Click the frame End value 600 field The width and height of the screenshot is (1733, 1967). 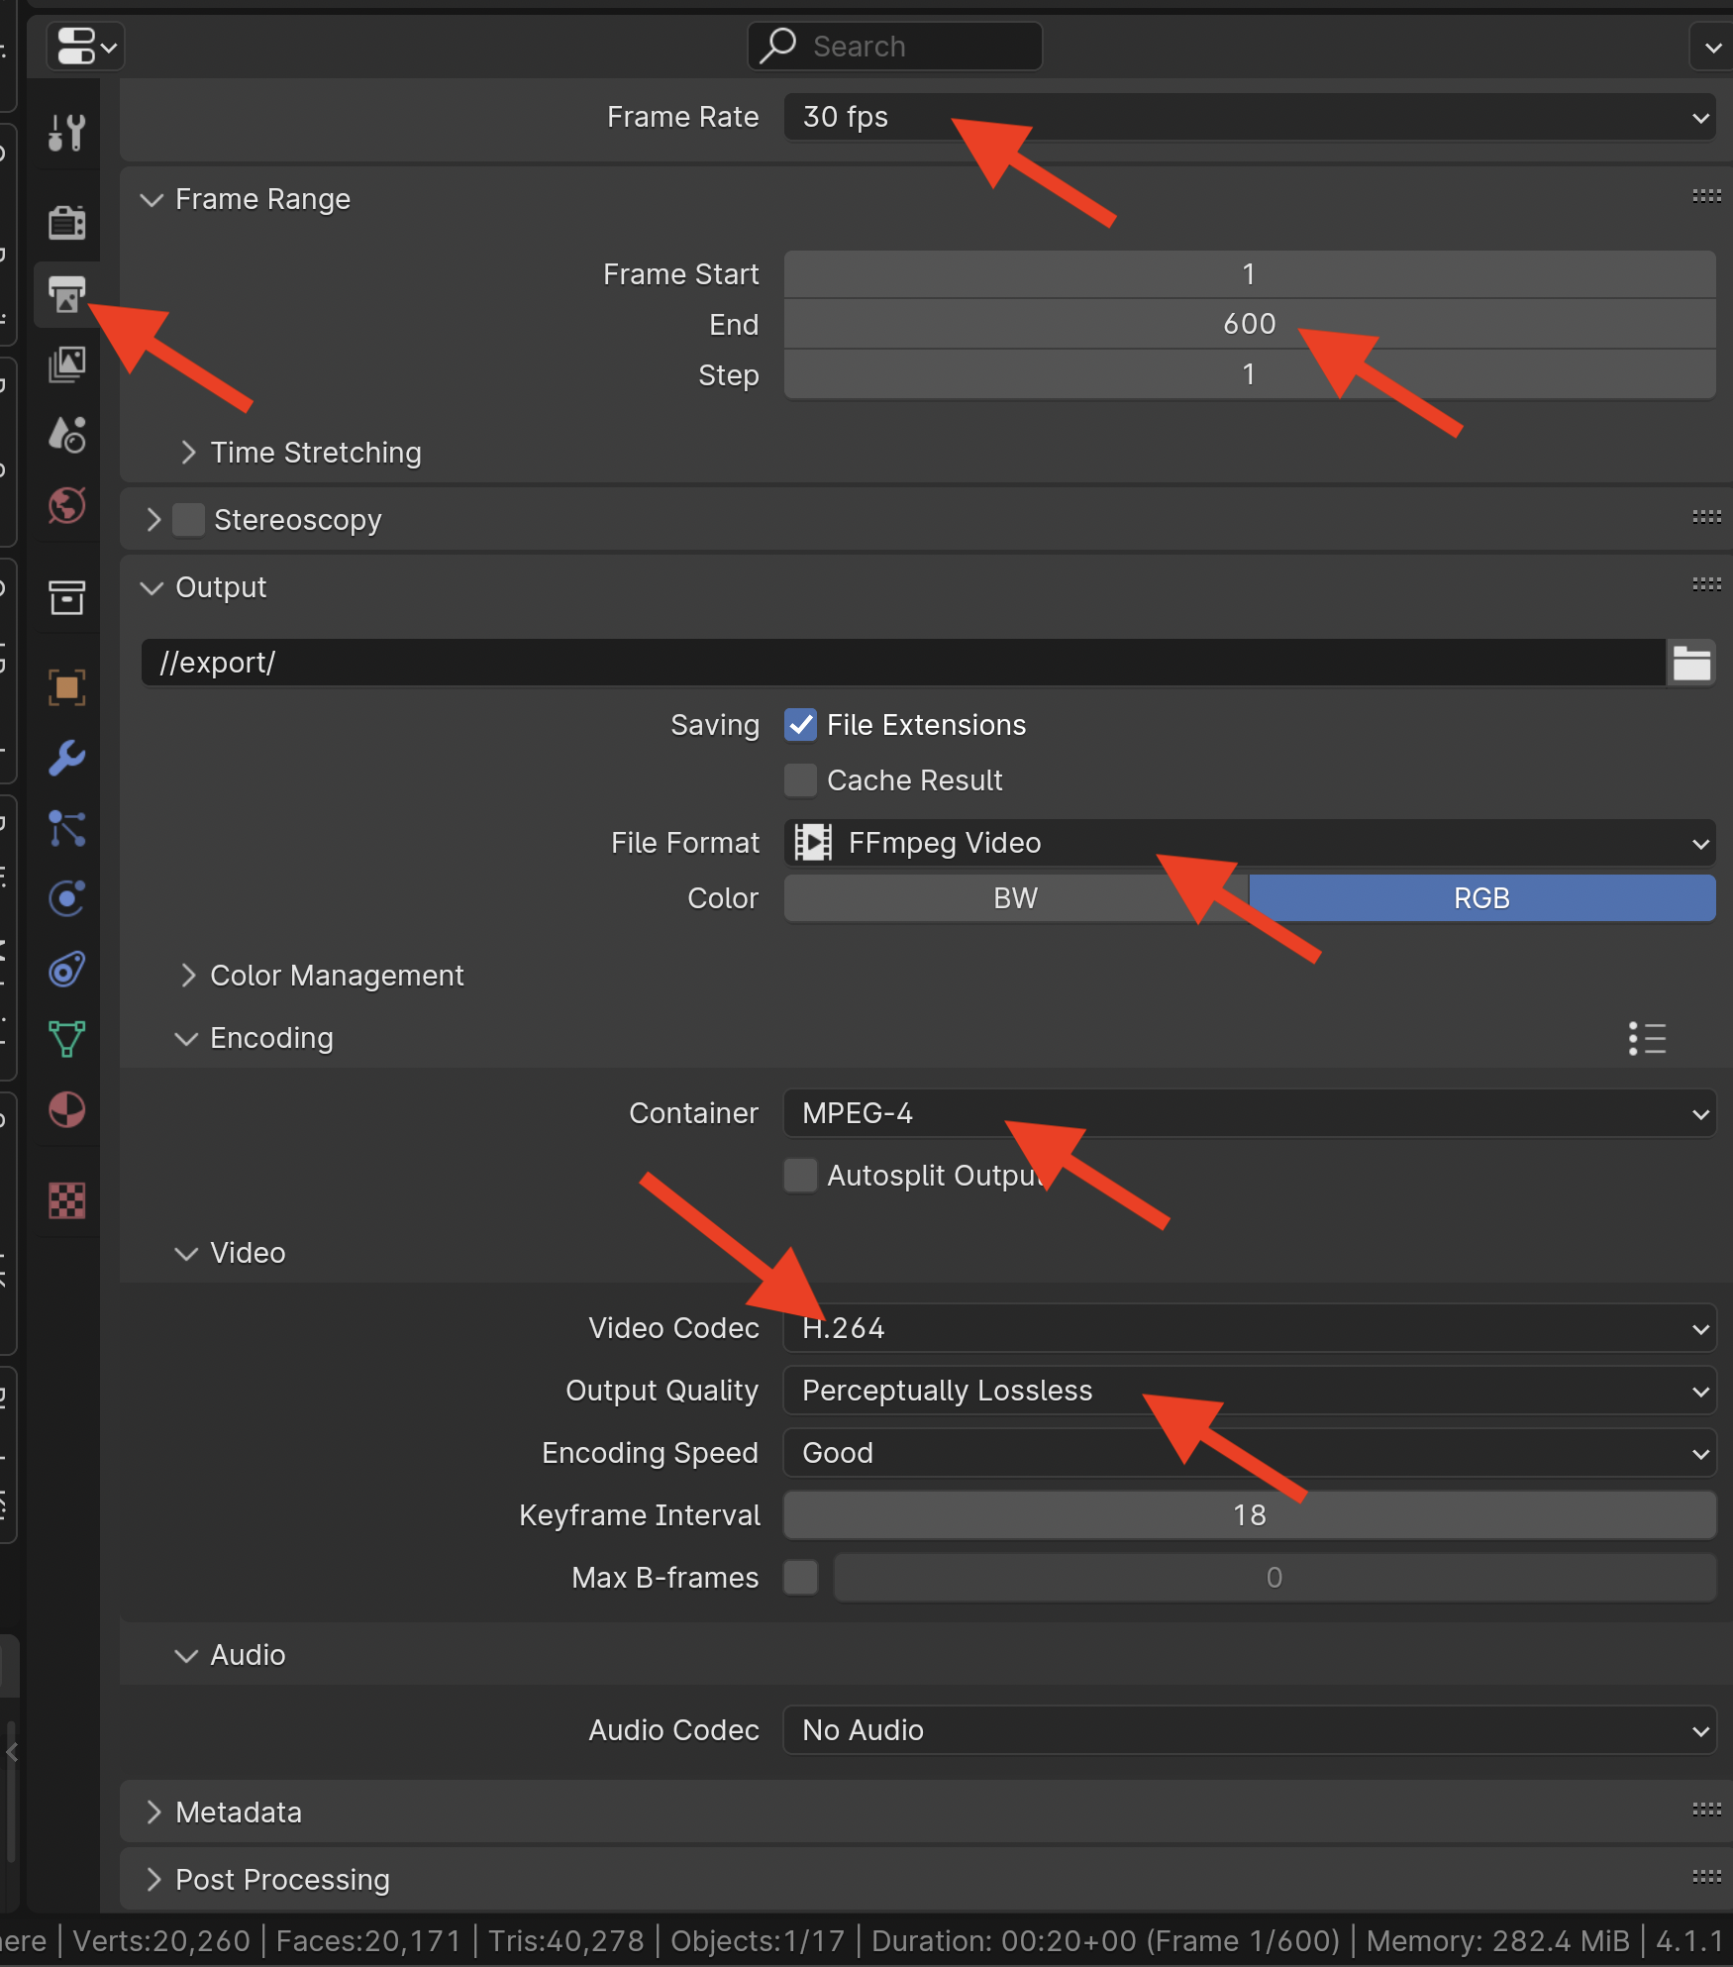click(1250, 324)
